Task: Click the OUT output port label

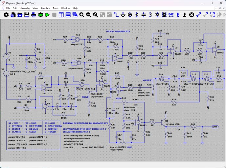Action: (215, 127)
